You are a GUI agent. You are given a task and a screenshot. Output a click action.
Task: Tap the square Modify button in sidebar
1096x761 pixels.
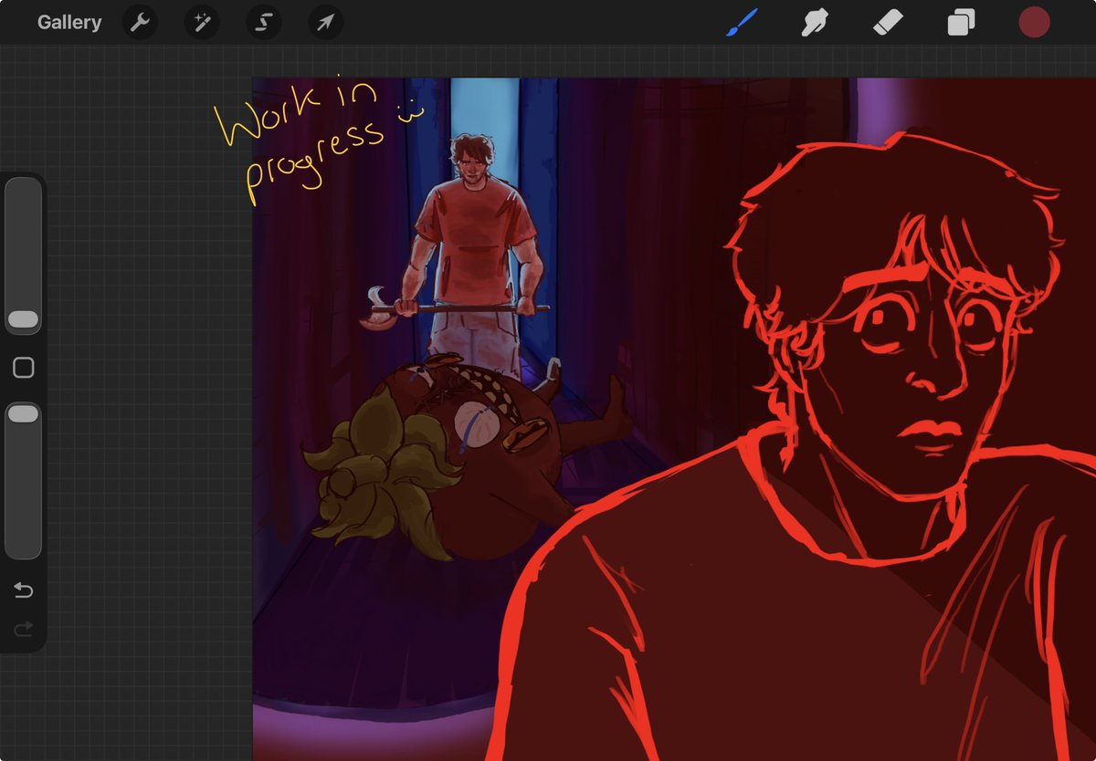[x=23, y=368]
